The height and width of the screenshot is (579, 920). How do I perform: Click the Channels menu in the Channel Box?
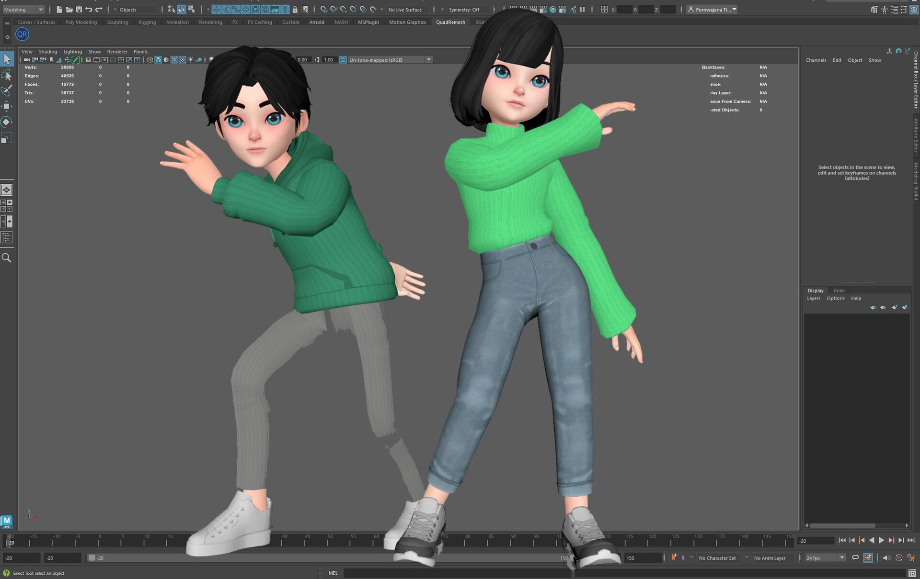tap(816, 60)
